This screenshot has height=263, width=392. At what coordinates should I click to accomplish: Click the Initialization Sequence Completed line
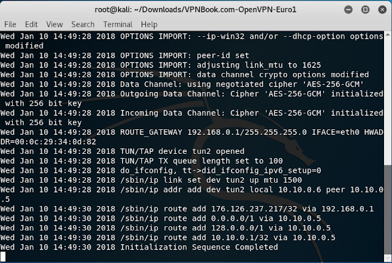click(x=139, y=247)
